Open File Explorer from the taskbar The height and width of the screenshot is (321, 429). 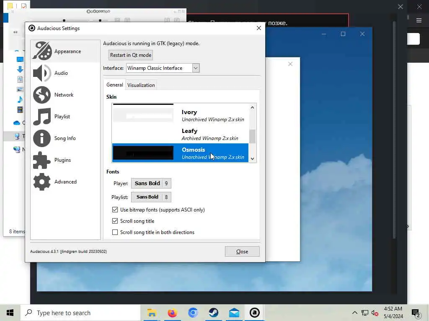(x=152, y=313)
